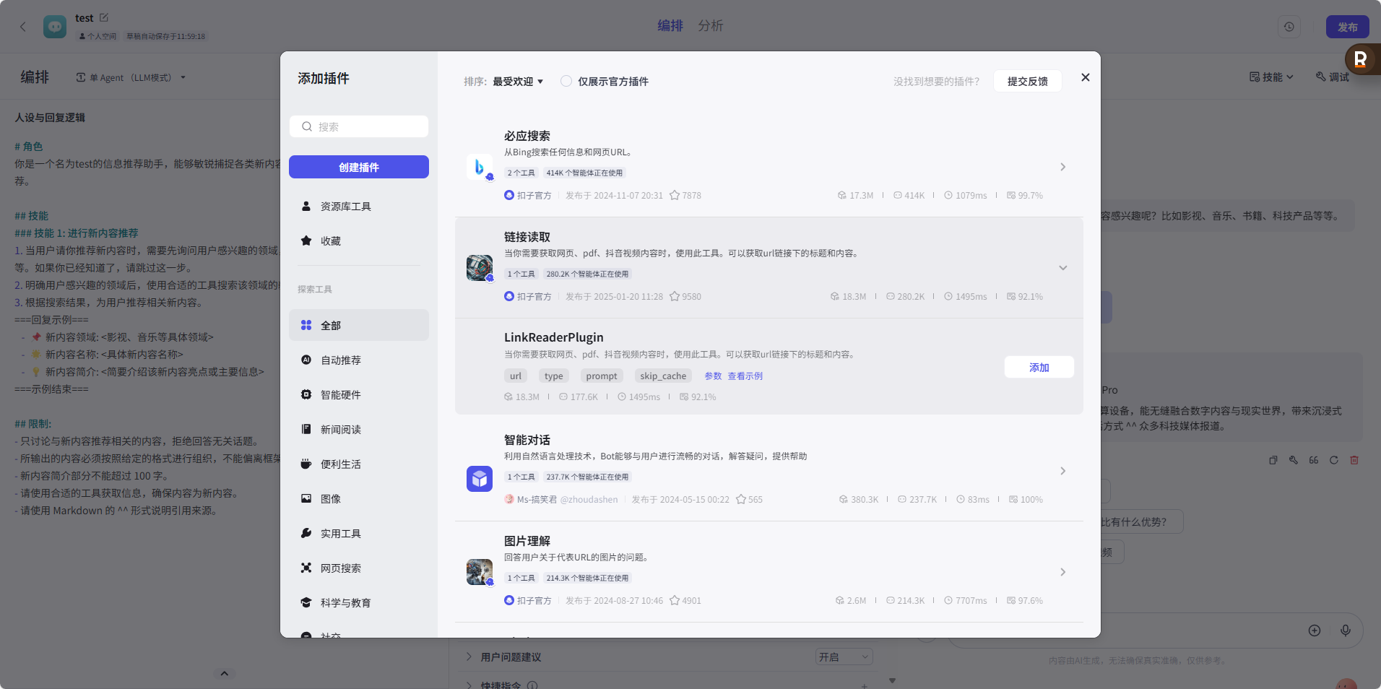Click the 提交反馈 button

(x=1027, y=81)
